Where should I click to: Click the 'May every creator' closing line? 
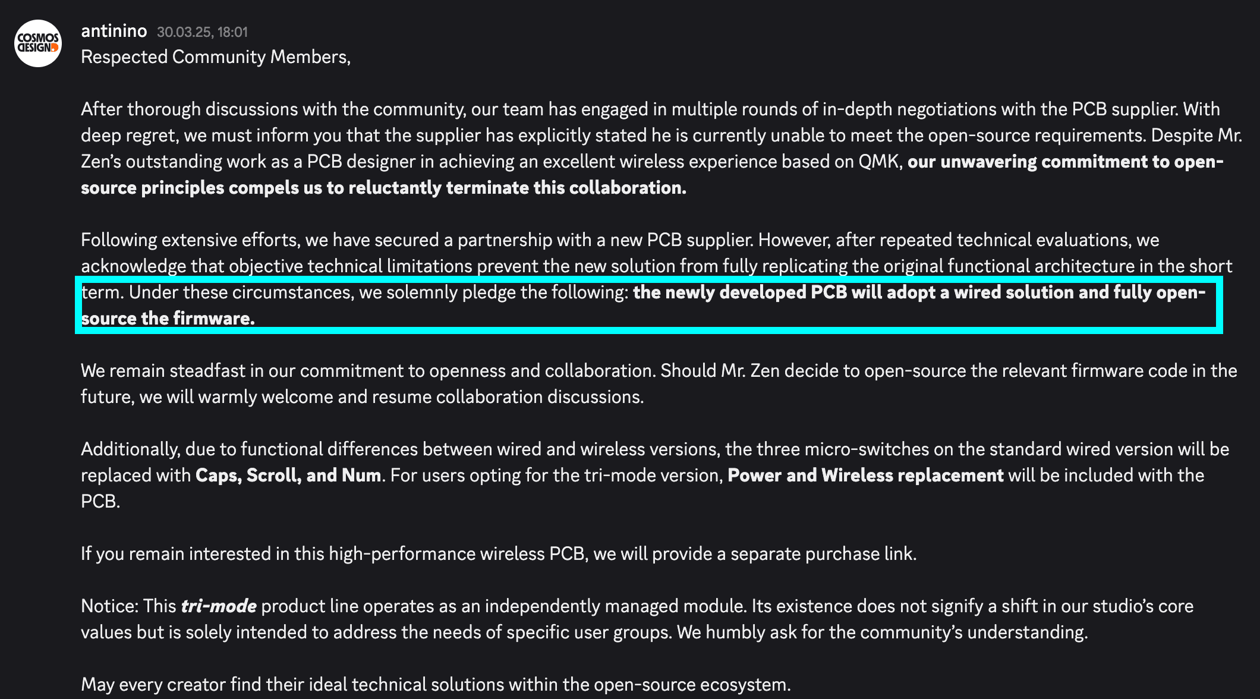click(x=436, y=685)
